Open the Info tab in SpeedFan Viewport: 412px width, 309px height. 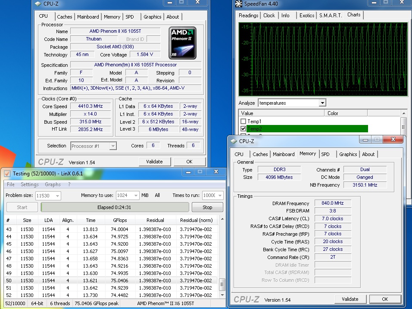(x=285, y=16)
